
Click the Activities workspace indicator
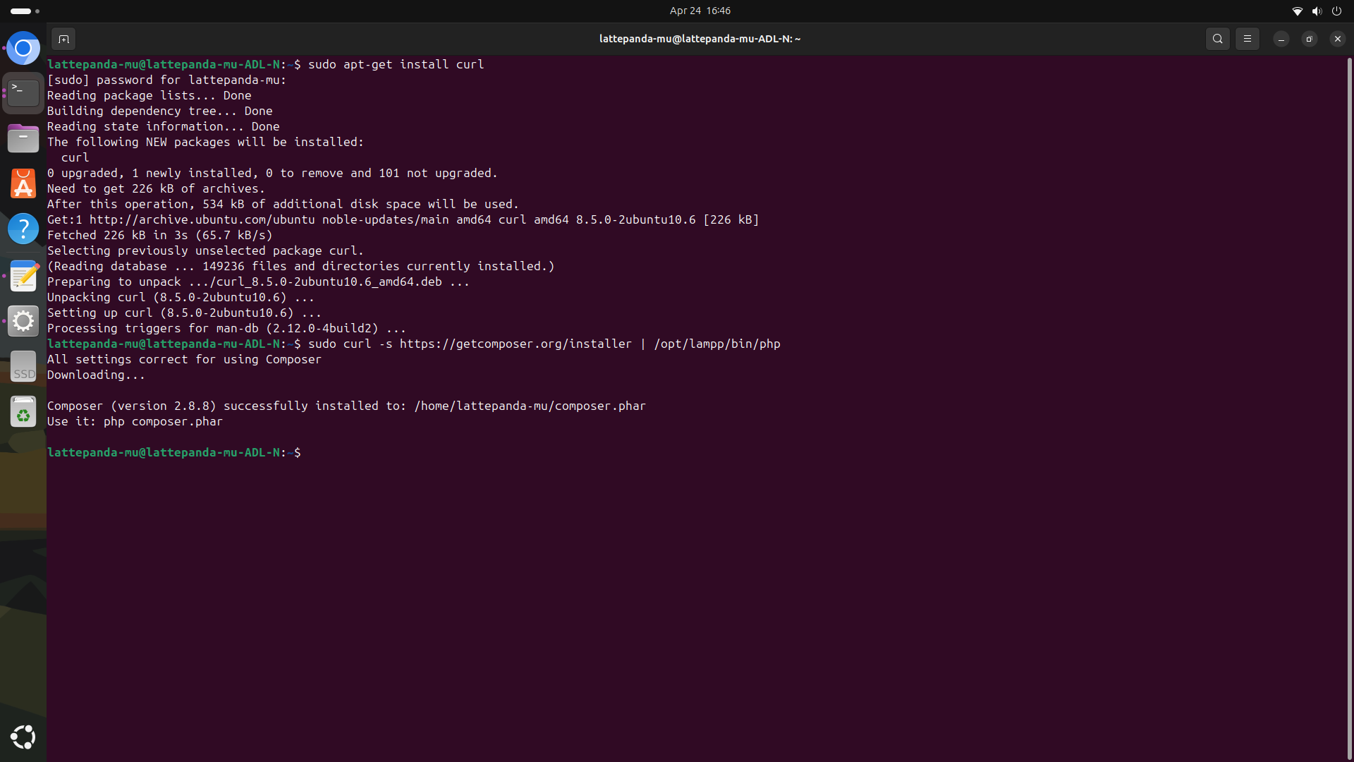[25, 11]
